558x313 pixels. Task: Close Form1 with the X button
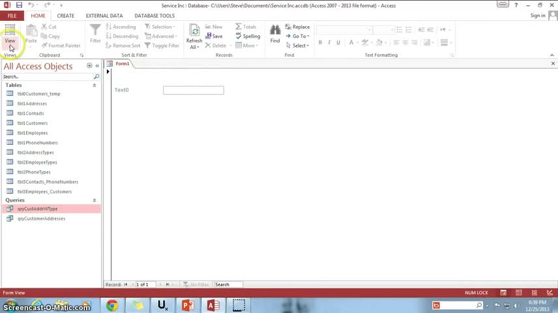point(553,63)
